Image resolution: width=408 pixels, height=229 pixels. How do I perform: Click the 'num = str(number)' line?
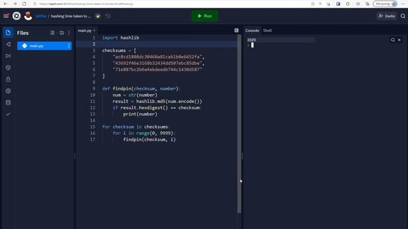pos(135,95)
